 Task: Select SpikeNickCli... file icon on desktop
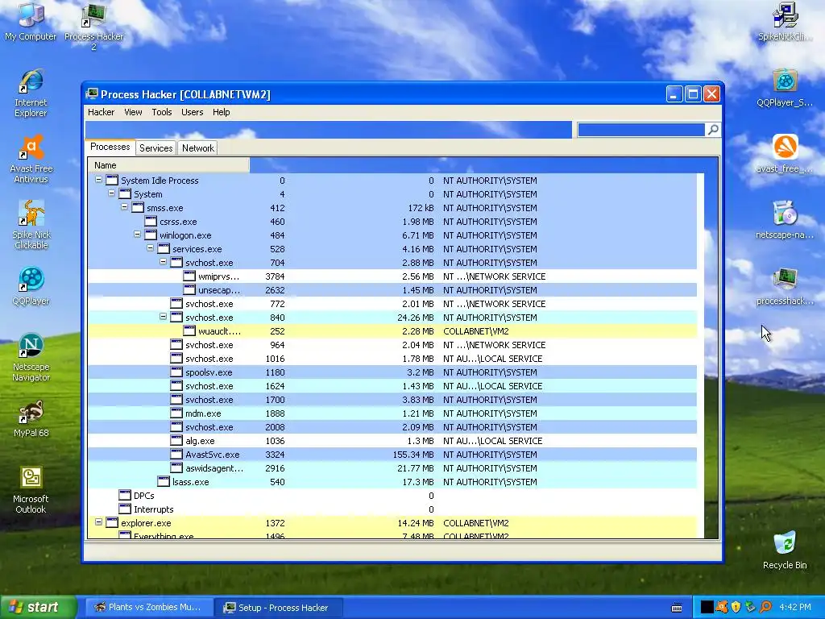coord(785,22)
